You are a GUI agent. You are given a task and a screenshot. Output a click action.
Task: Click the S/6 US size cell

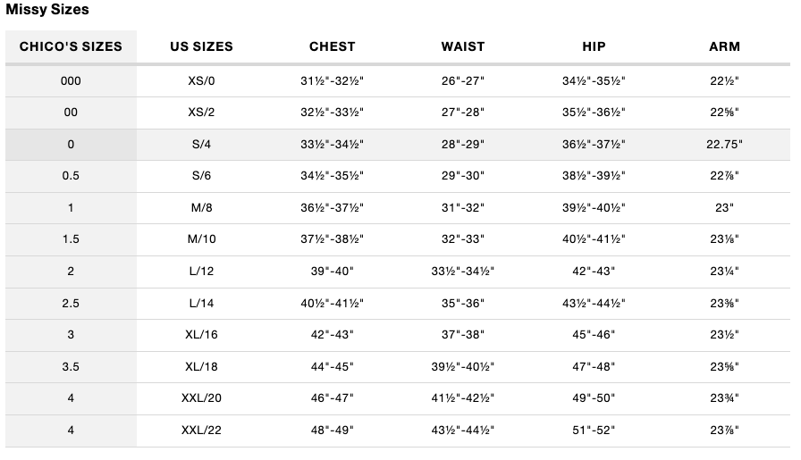coord(201,176)
